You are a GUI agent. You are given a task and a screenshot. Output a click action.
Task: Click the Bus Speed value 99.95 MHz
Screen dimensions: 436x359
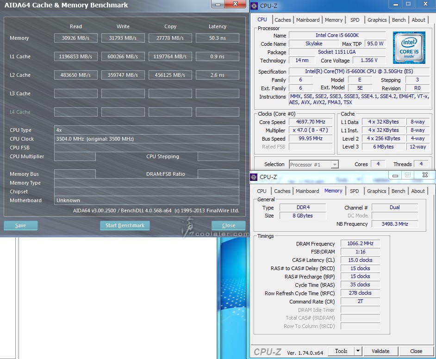pyautogui.click(x=311, y=138)
